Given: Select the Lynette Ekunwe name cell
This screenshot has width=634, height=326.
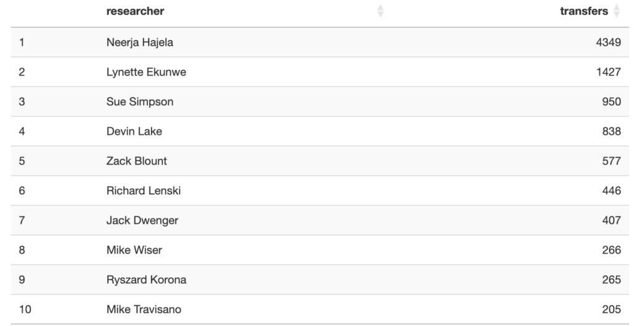Looking at the screenshot, I should pos(146,72).
